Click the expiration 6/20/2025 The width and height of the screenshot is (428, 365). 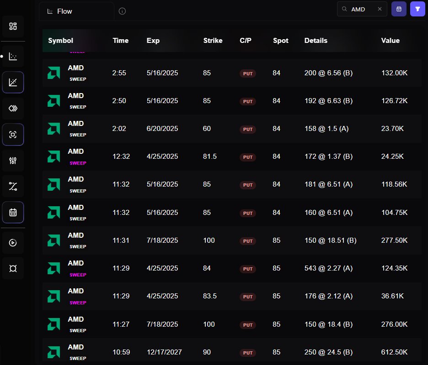pyautogui.click(x=162, y=129)
